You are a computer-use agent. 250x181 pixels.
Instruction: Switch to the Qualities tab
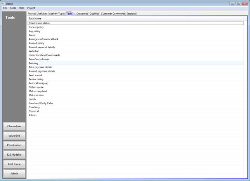point(94,14)
